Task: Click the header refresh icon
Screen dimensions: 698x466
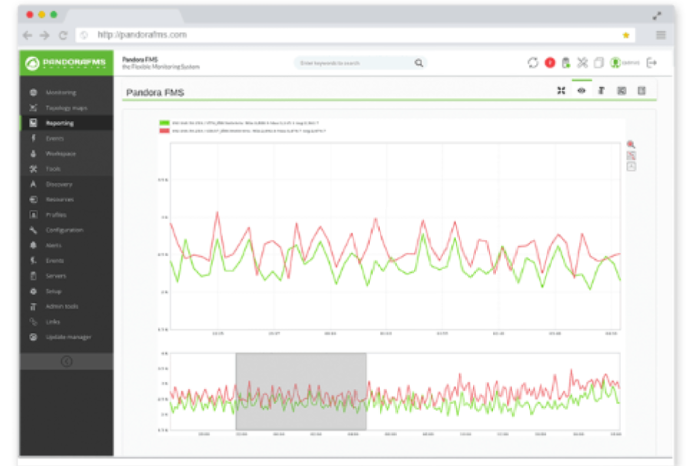Action: tap(533, 63)
